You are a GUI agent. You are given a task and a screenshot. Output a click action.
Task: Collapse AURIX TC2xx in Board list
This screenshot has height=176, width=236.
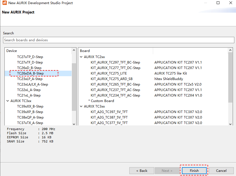coord(81,57)
